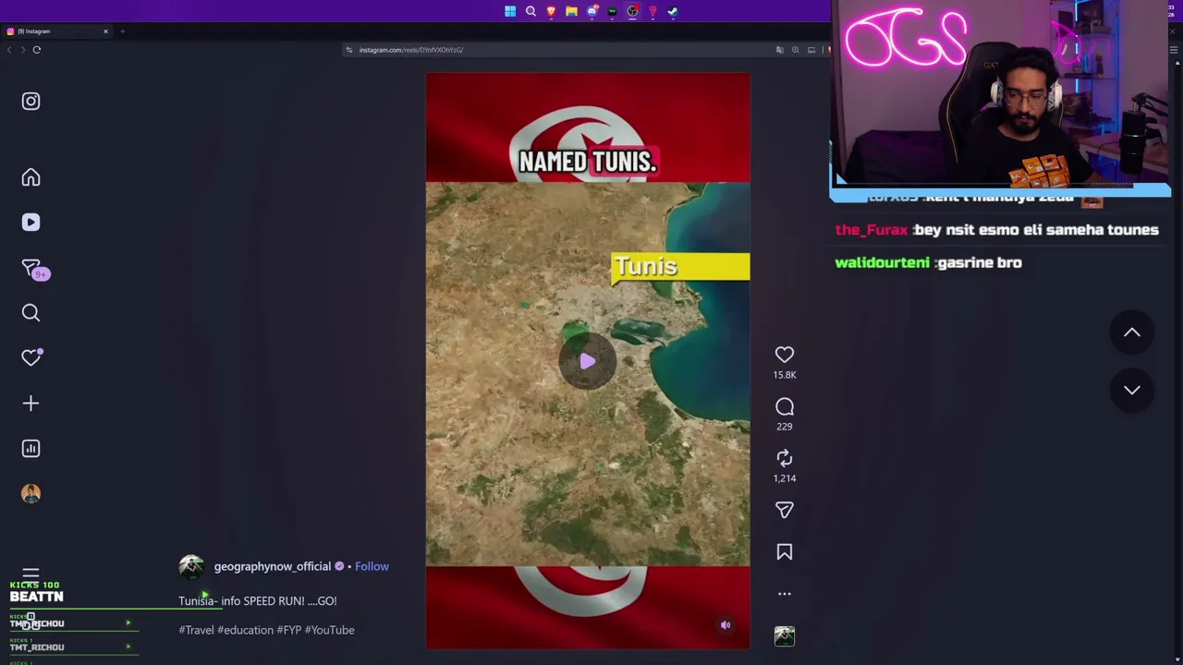The height and width of the screenshot is (665, 1183).
Task: Open Windows taskbar Search
Action: (x=531, y=11)
